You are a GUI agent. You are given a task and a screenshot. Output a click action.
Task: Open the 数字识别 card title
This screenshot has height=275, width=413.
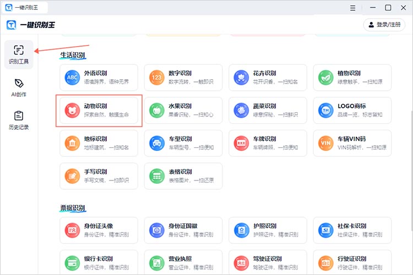point(180,73)
